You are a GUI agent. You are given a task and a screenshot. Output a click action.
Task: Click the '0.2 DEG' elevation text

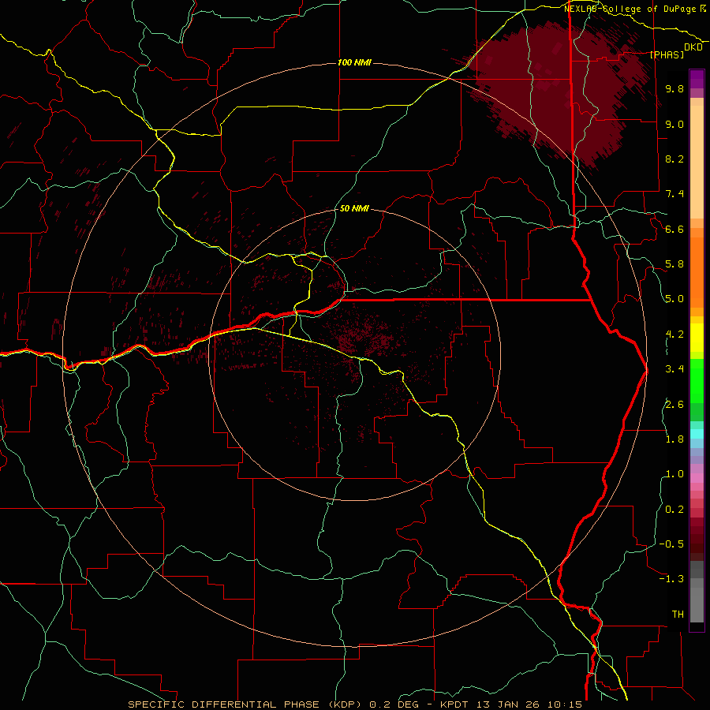pyautogui.click(x=394, y=704)
